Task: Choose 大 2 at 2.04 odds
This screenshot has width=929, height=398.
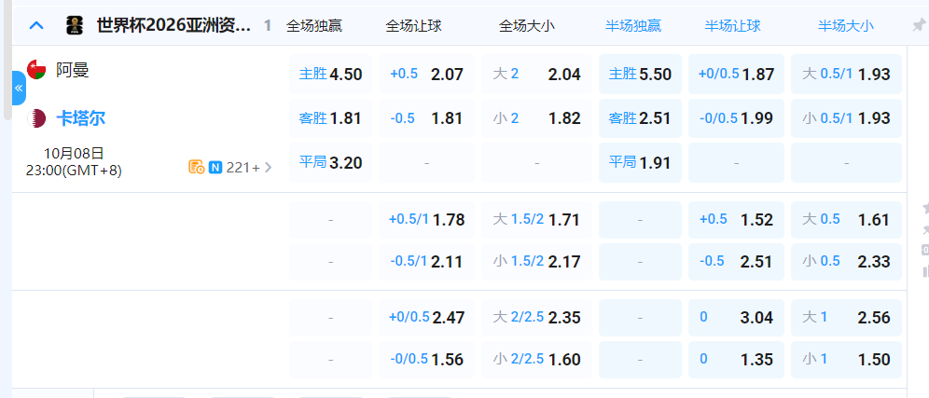Action: coord(537,75)
